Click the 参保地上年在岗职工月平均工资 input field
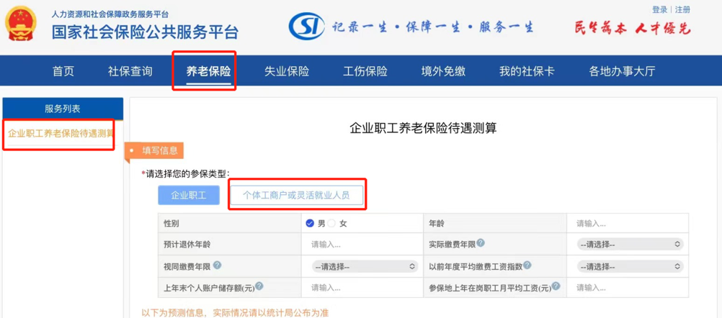Viewport: 722px width, 318px height. tap(627, 288)
